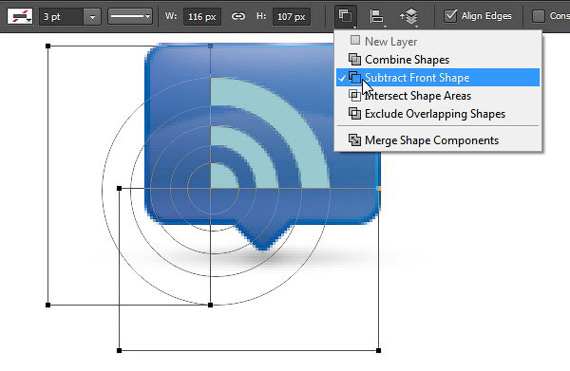Screen dimensions: 570x371
Task: Click the Exclude Overlapping Shapes icon
Action: pos(354,114)
